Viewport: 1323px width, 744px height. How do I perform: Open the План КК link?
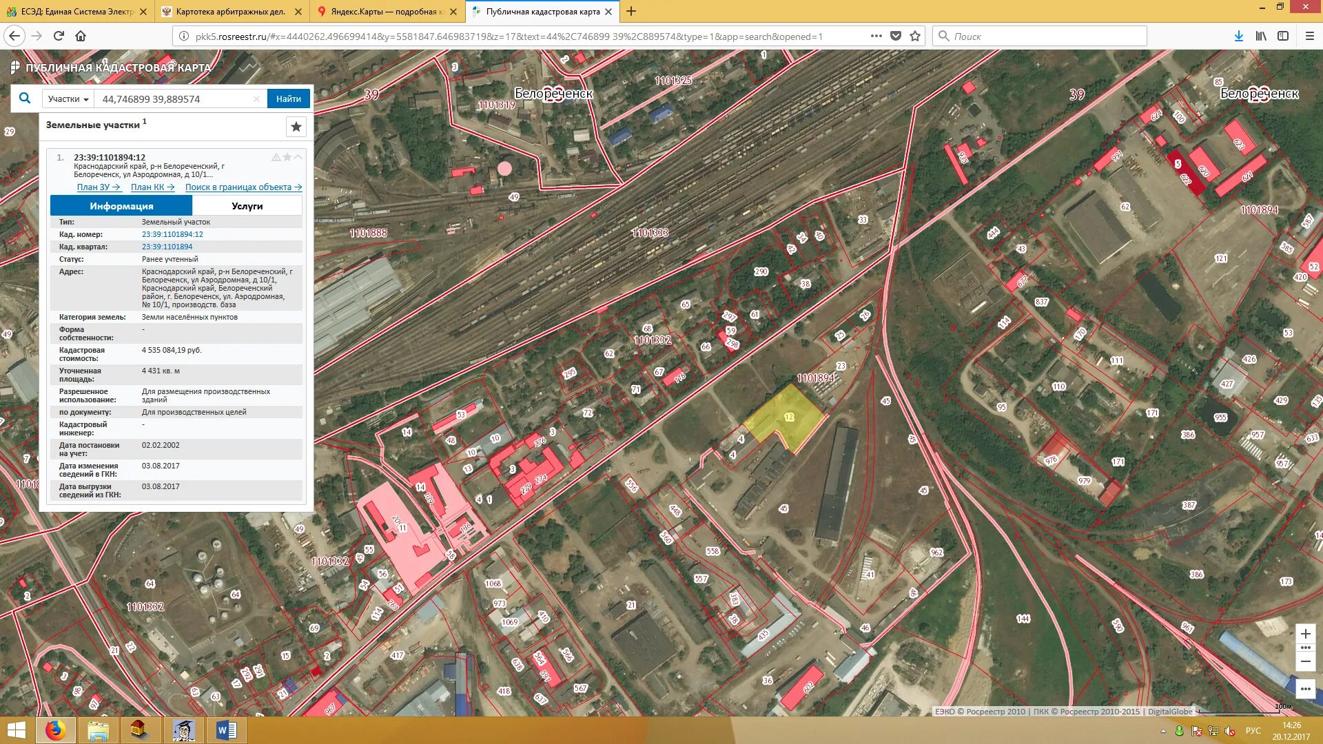pos(152,187)
